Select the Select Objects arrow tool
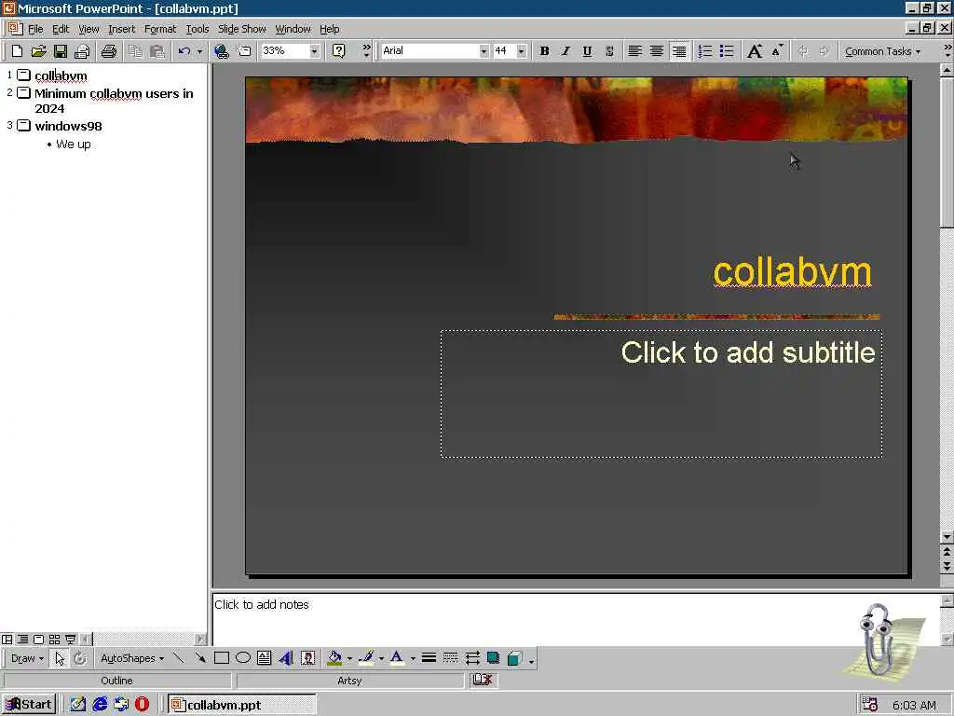The width and height of the screenshot is (954, 716). pyautogui.click(x=59, y=658)
